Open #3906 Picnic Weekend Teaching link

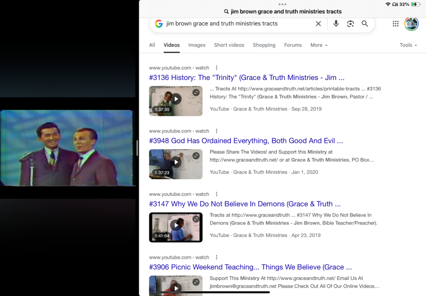click(x=250, y=267)
